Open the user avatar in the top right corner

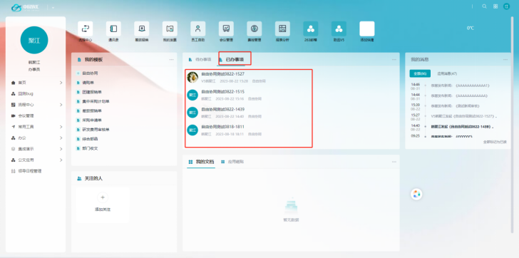506,6
